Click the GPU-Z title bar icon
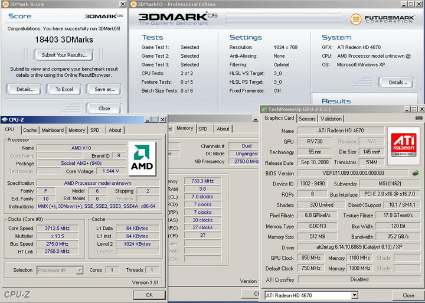 (264, 109)
